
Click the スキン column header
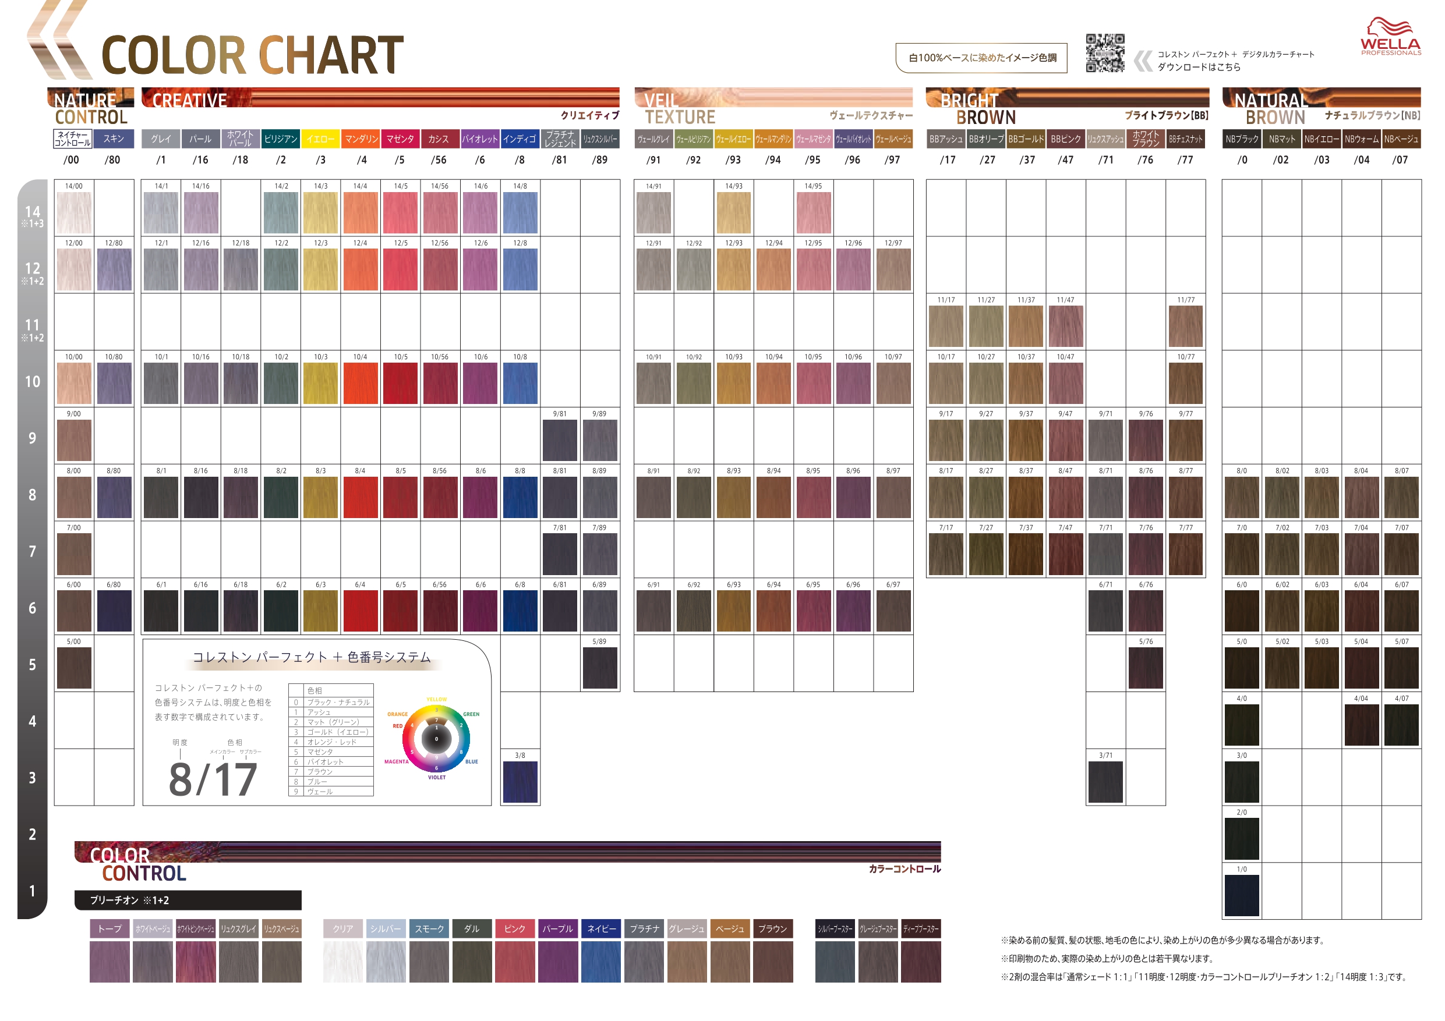coord(114,139)
